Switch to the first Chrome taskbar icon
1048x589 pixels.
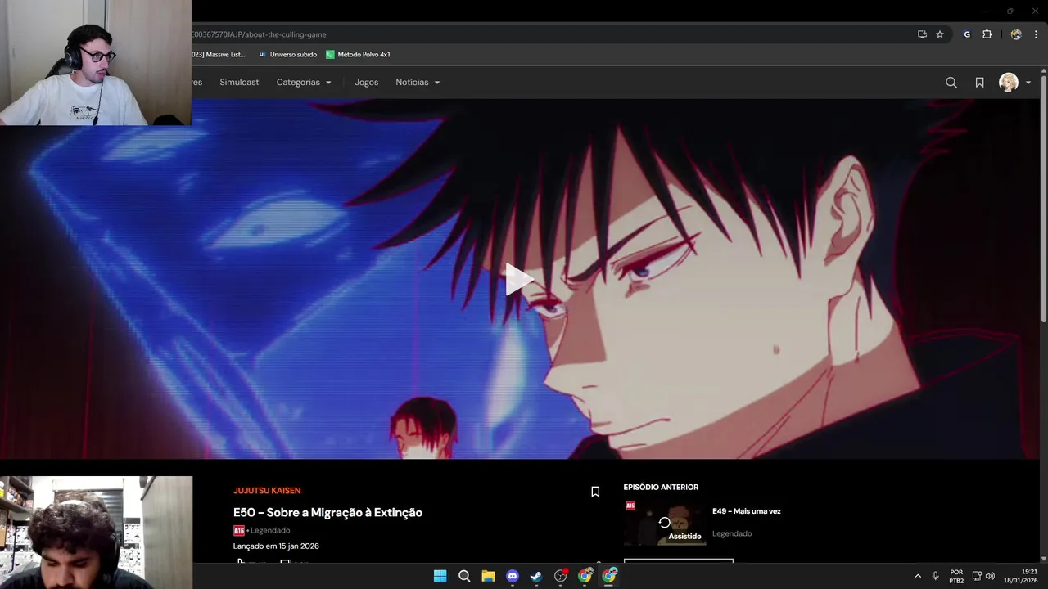[585, 576]
